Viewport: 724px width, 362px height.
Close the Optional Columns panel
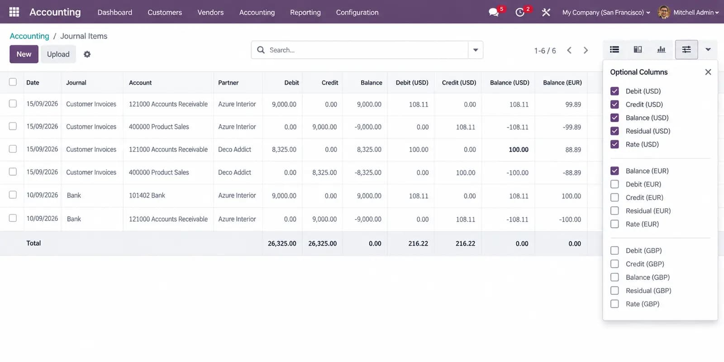708,72
